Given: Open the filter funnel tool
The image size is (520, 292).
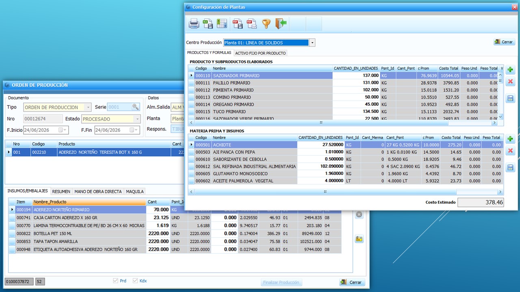Looking at the screenshot, I should [x=266, y=24].
